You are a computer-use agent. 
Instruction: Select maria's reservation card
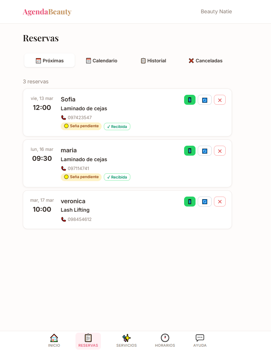(127, 163)
